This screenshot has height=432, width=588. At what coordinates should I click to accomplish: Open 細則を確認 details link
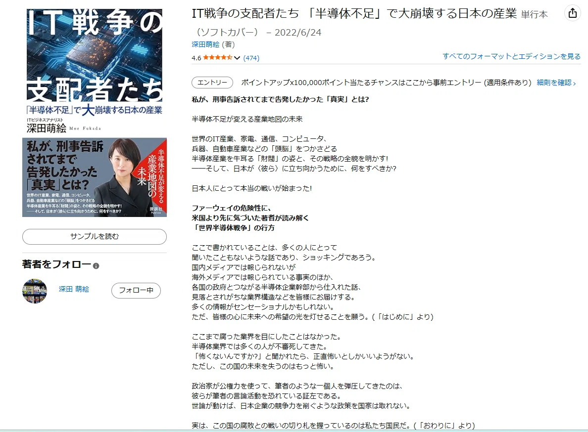pyautogui.click(x=556, y=83)
